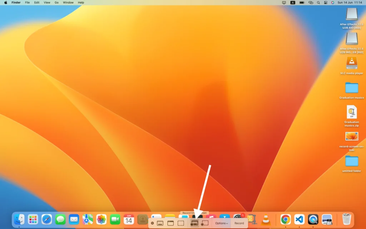The width and height of the screenshot is (366, 229).
Task: Open the Edit menu
Action: tap(37, 3)
